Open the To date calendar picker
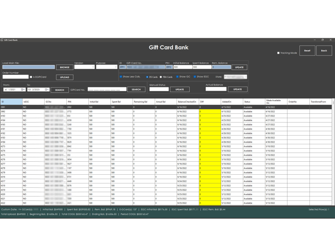Screen dimensions: 335x251 coord(46,90)
